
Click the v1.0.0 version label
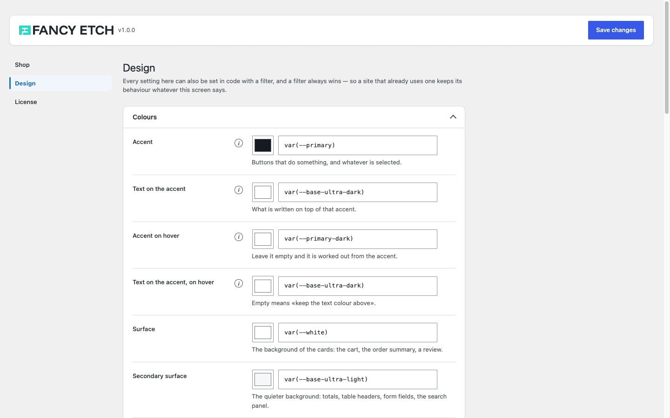pyautogui.click(x=127, y=30)
